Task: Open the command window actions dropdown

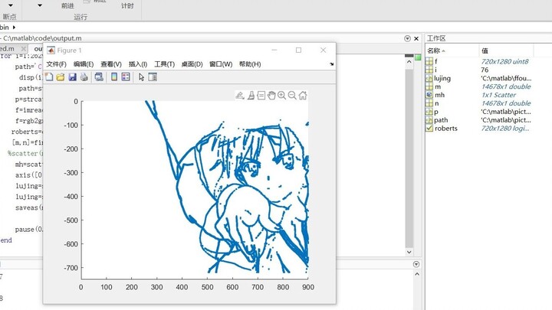Action: click(416, 264)
